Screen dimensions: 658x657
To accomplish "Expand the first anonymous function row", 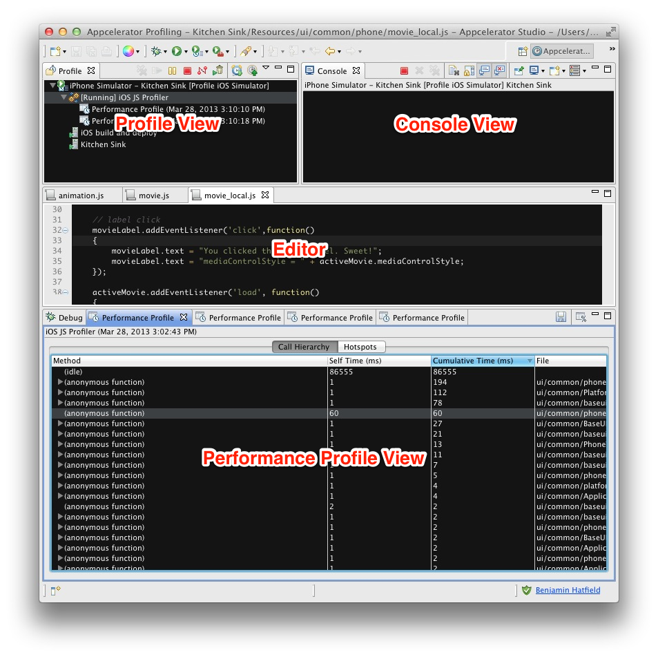I will [x=61, y=382].
